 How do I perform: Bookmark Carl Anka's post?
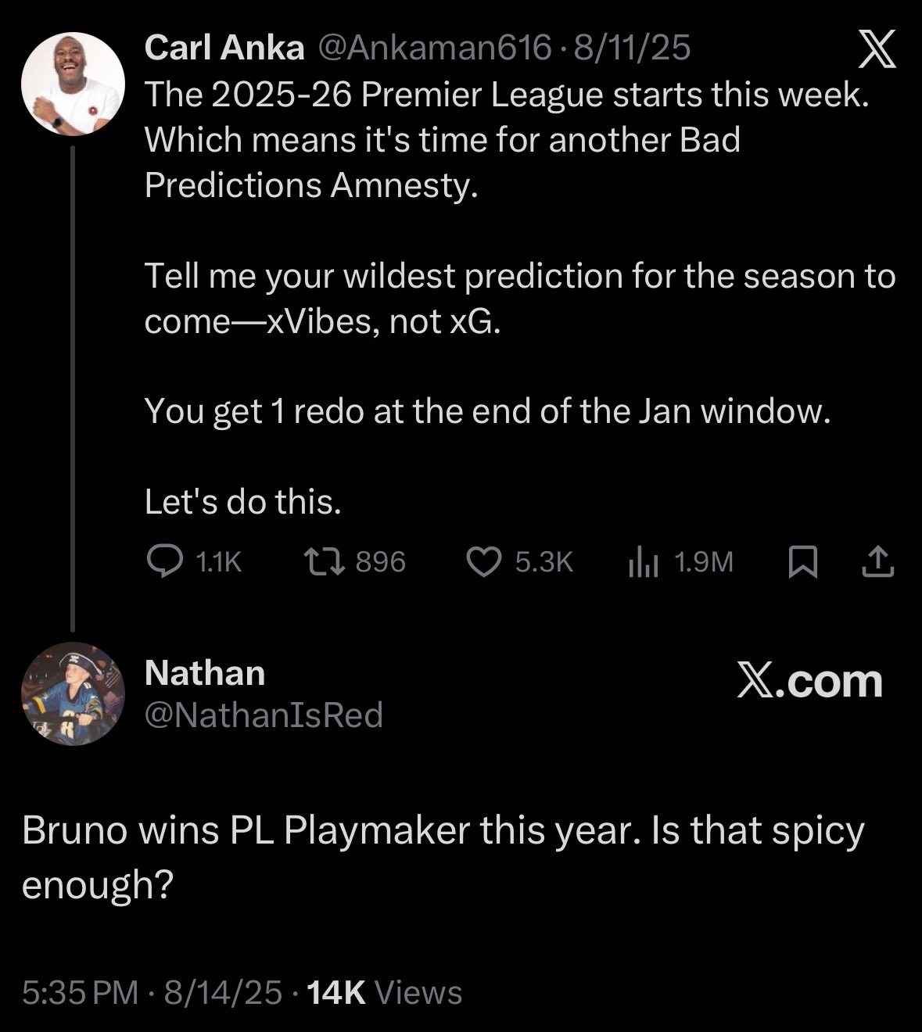[x=802, y=561]
